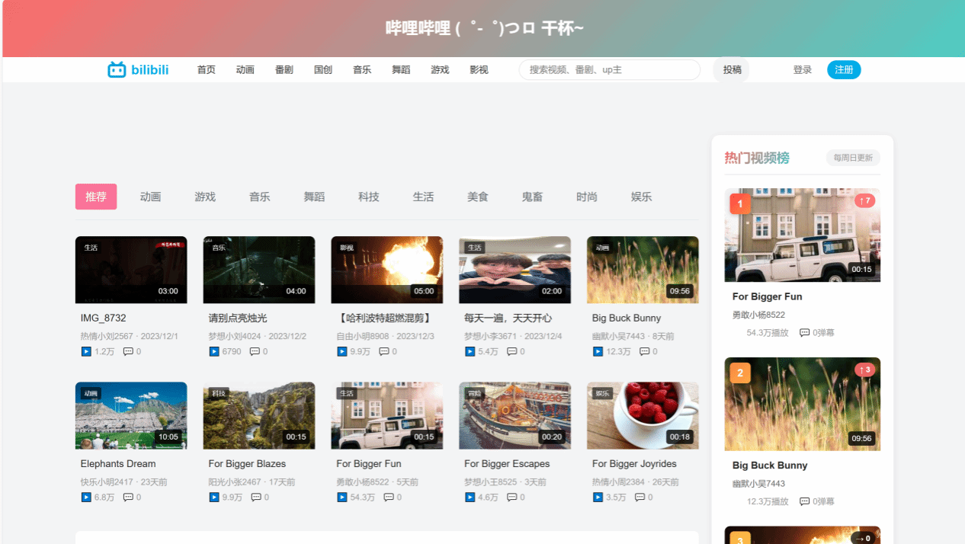
Task: Go to 影视 in the top navigation
Action: tap(479, 70)
